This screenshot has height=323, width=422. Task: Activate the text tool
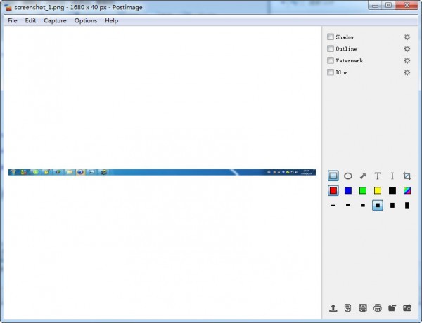pyautogui.click(x=378, y=176)
